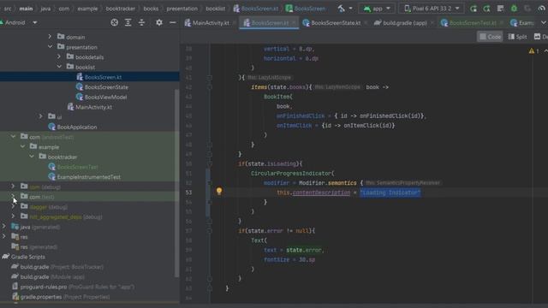Hide the Project panel with minus icon
548x308 pixels.
173,22
